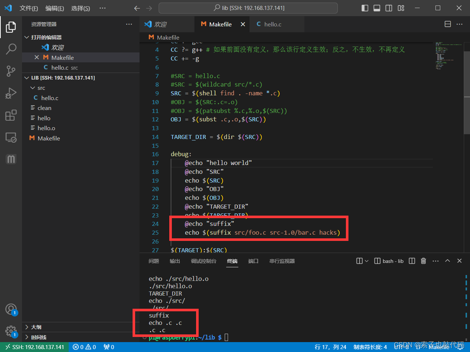
Task: Select the bash - lib terminal
Action: [x=389, y=261]
